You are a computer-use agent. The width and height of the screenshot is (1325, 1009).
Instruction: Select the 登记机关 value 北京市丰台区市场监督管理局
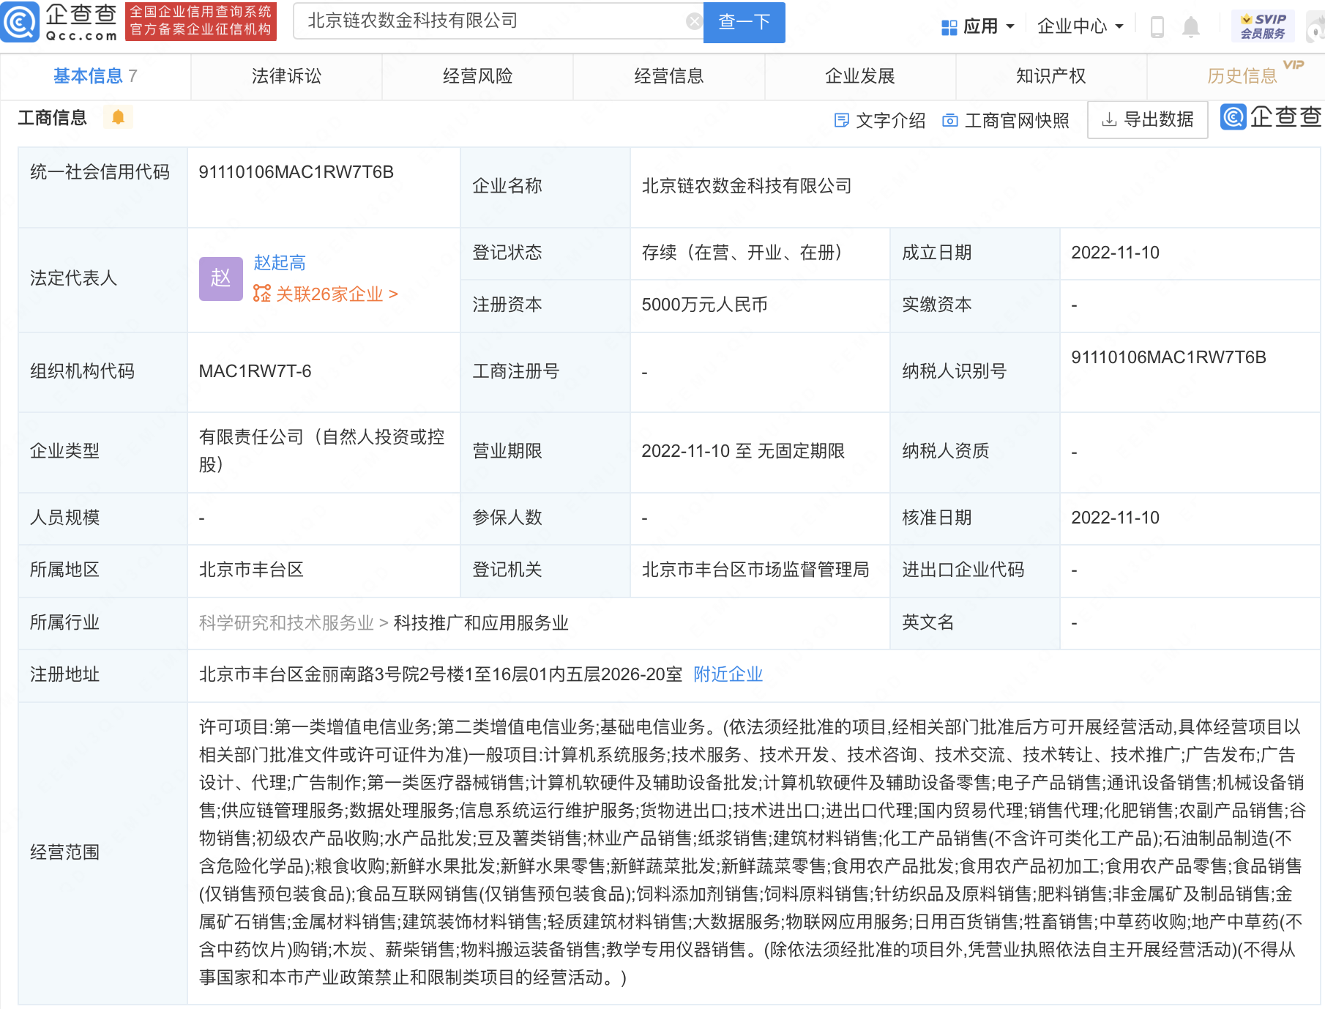755,570
